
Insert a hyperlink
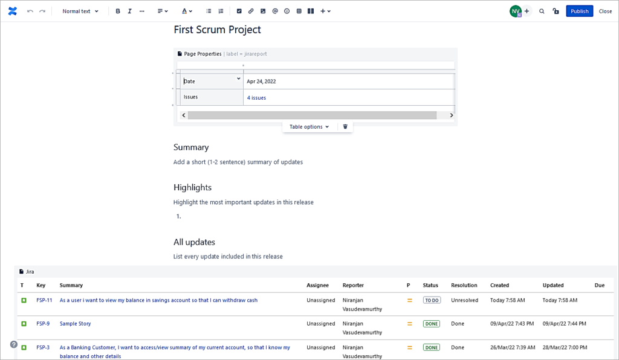point(250,11)
